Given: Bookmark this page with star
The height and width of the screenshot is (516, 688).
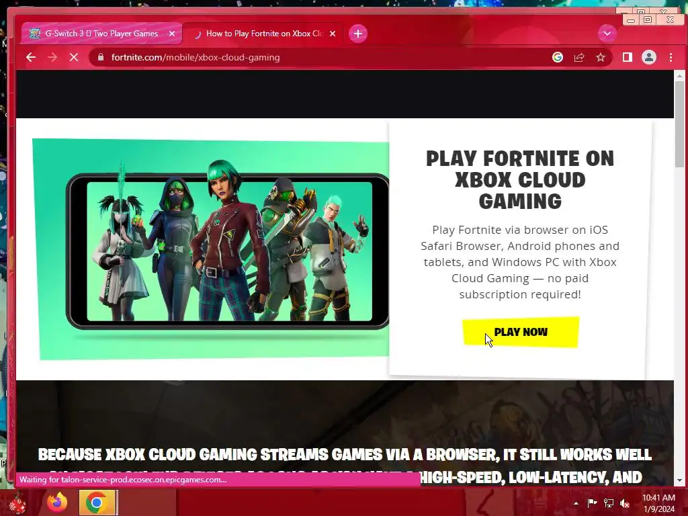Looking at the screenshot, I should click(x=600, y=57).
